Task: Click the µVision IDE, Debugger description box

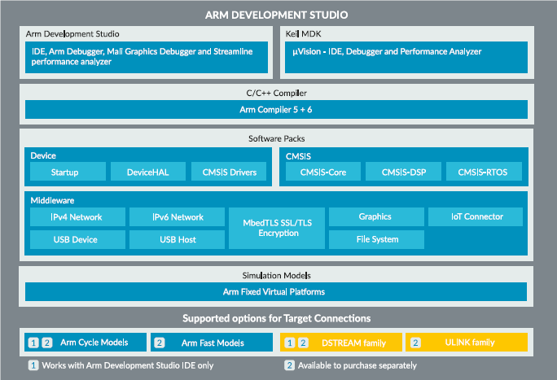Action: (x=406, y=57)
